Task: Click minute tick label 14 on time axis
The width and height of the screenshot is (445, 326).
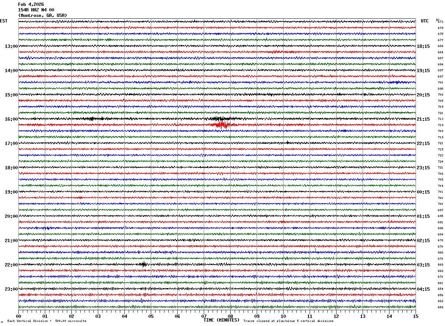Action: 389,316
